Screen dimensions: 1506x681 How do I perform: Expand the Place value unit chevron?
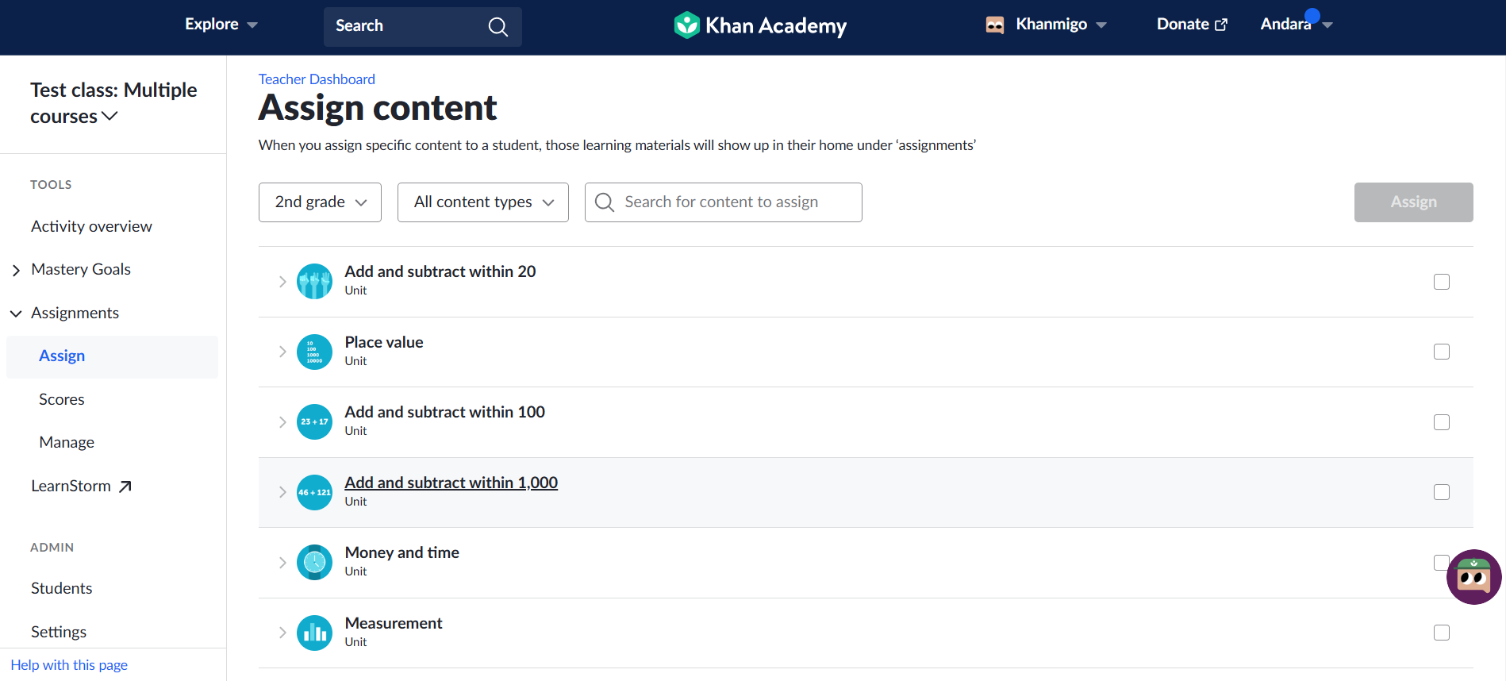click(282, 352)
